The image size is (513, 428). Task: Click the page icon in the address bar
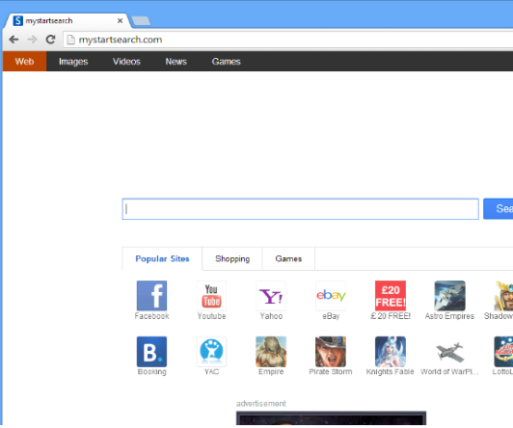click(x=70, y=40)
